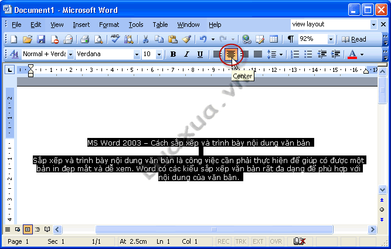Click the horizontal scrollbar thumb
Image resolution: width=391 pixels, height=249 pixels.
pos(214,229)
